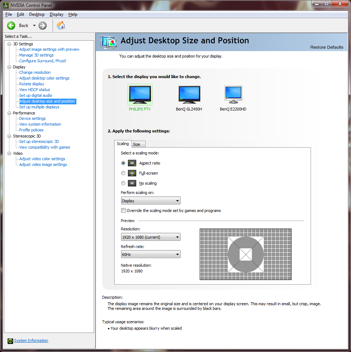Image resolution: width=351 pixels, height=352 pixels.
Task: Collapse the Stereoscopic 3D tree node
Action: pos(9,136)
